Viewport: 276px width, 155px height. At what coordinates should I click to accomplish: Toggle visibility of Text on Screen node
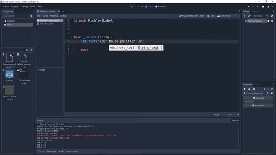tap(272, 21)
